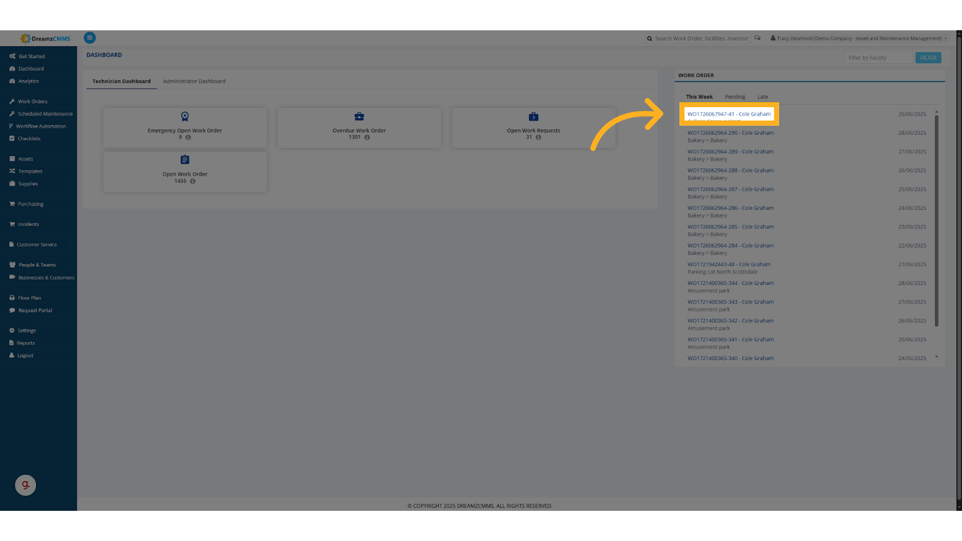Open the Tracy Desmond user dropdown
The width and height of the screenshot is (962, 541).
pyautogui.click(x=859, y=38)
